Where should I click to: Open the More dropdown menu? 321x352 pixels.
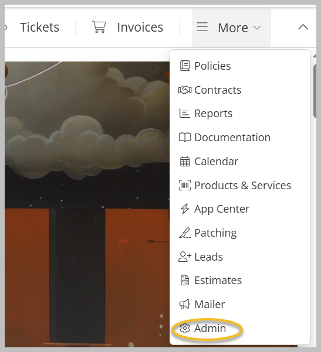click(231, 27)
